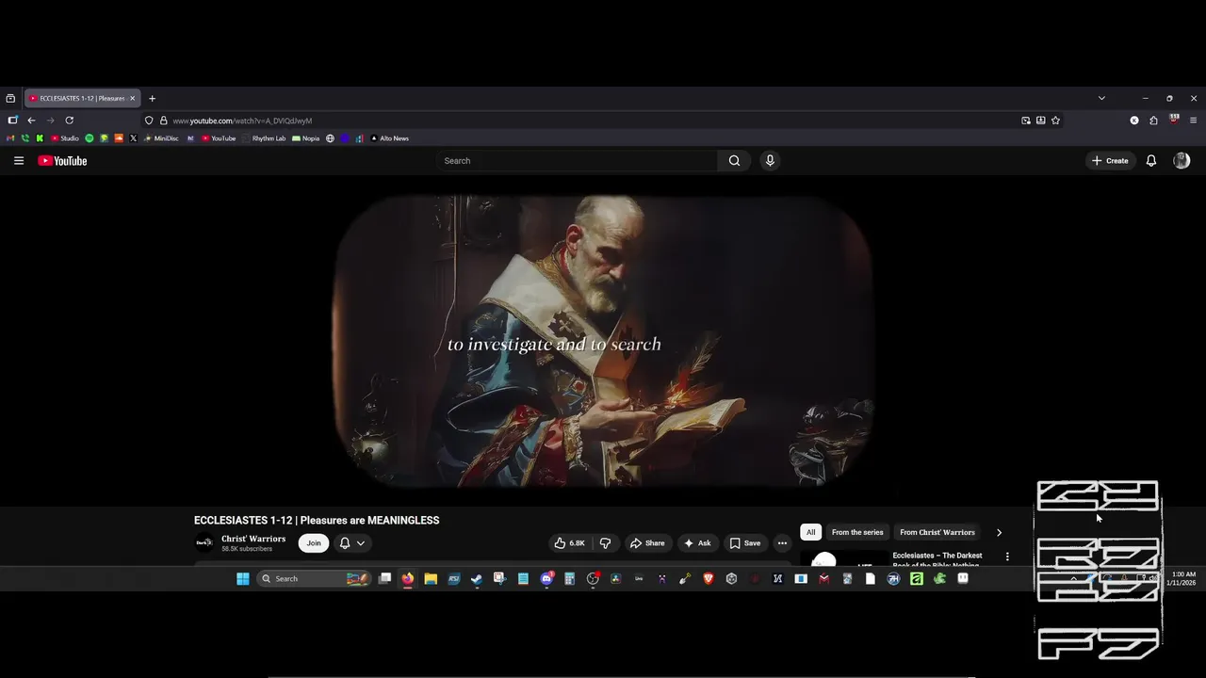This screenshot has width=1206, height=678.
Task: Open the Ecclesiastes Darkest Book recommended video
Action: click(937, 556)
